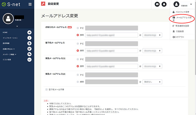Open the notification bell icon
The width and height of the screenshot is (196, 115).
[164, 4]
